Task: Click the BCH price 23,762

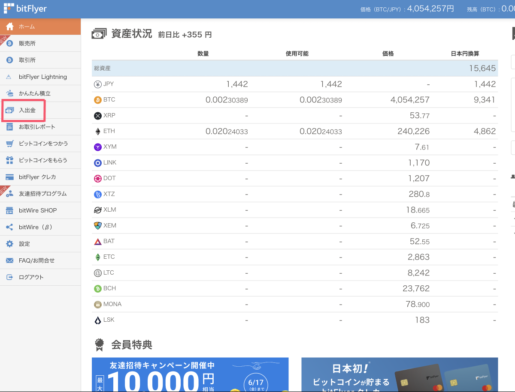Action: (x=416, y=288)
